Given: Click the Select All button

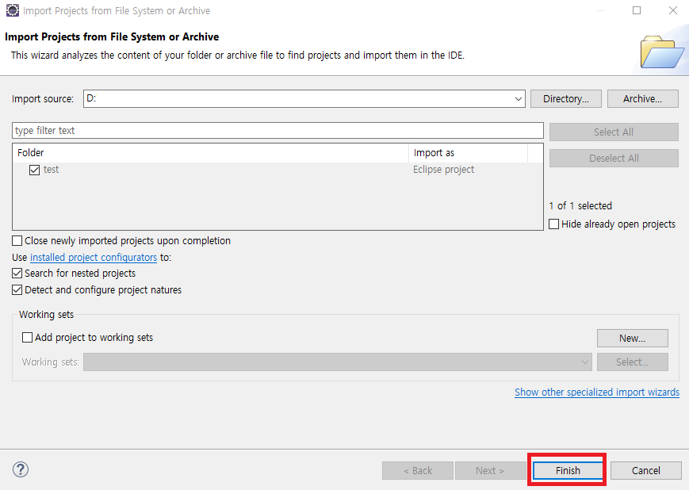Looking at the screenshot, I should 614,132.
